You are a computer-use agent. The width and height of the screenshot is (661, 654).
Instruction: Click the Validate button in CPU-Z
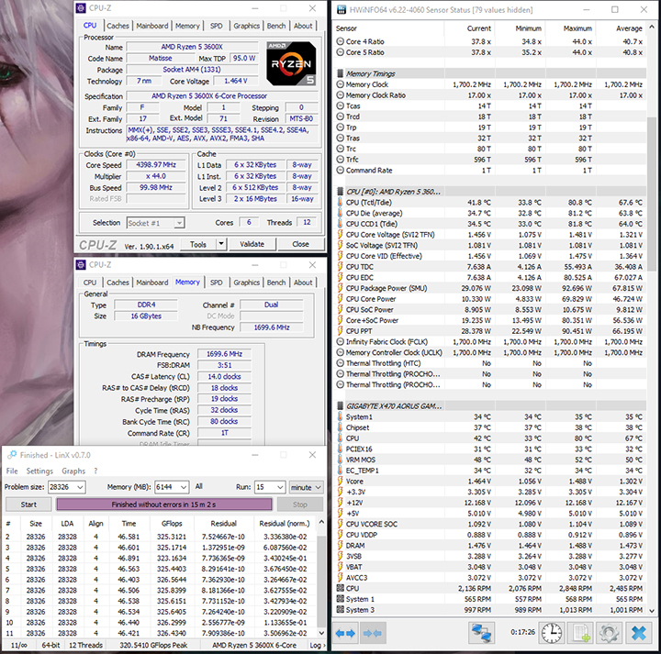[252, 245]
